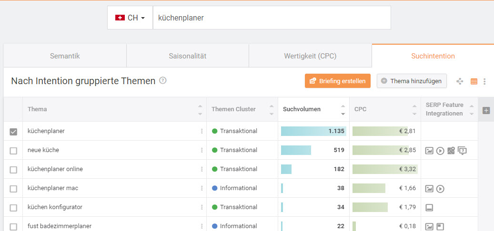Sort by CPC column arrows
This screenshot has height=231, width=494.
point(414,109)
